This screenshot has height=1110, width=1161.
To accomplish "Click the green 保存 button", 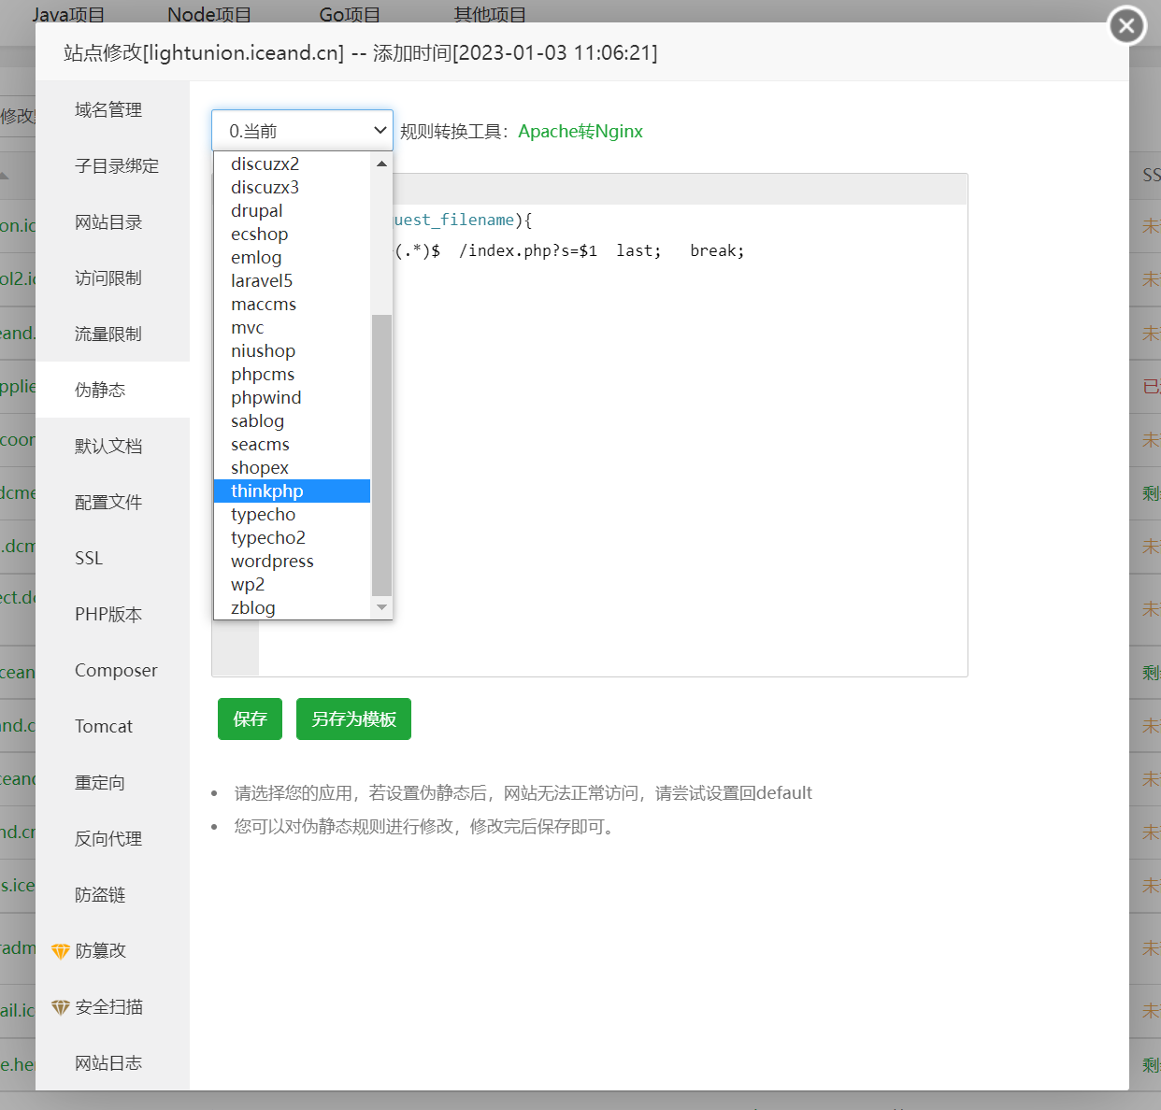I will coord(250,719).
